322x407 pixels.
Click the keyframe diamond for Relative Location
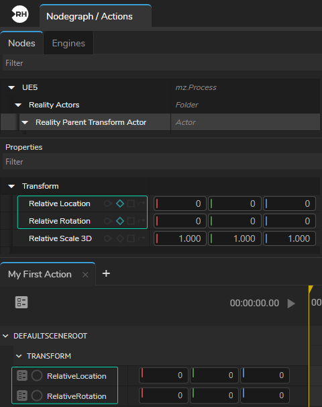click(120, 203)
